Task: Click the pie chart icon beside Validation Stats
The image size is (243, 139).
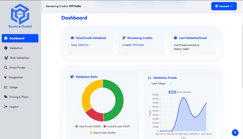Action: pos(72,77)
